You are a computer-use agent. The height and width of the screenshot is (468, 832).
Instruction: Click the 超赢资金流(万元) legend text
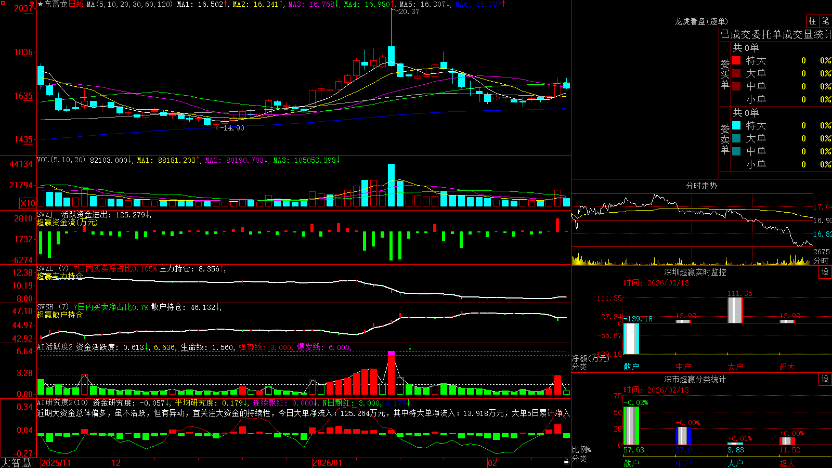67,222
